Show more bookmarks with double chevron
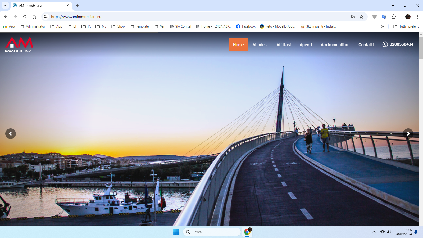 click(383, 26)
